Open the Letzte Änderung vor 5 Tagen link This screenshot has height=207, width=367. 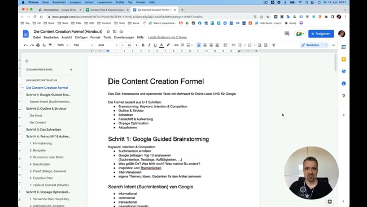[x=167, y=37]
